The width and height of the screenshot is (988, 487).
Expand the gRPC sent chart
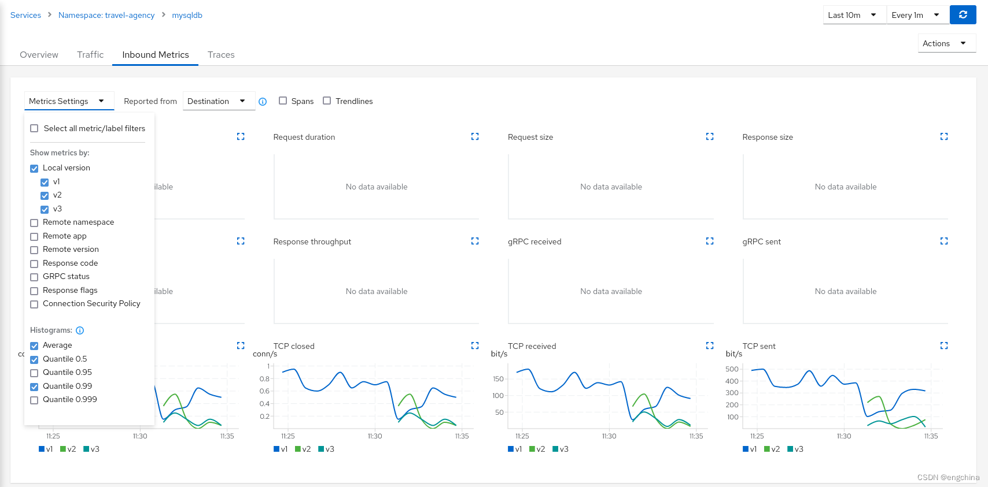click(944, 241)
